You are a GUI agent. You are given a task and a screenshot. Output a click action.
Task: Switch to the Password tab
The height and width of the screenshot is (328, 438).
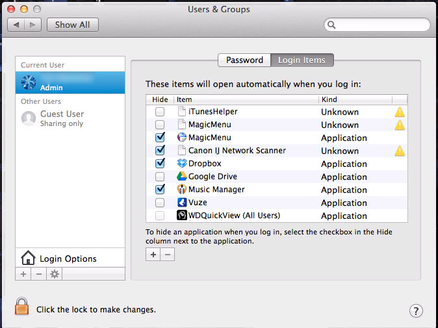[x=244, y=60]
